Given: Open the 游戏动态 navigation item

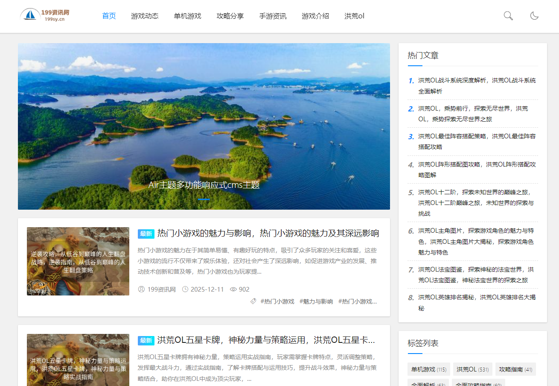Looking at the screenshot, I should click(x=145, y=15).
